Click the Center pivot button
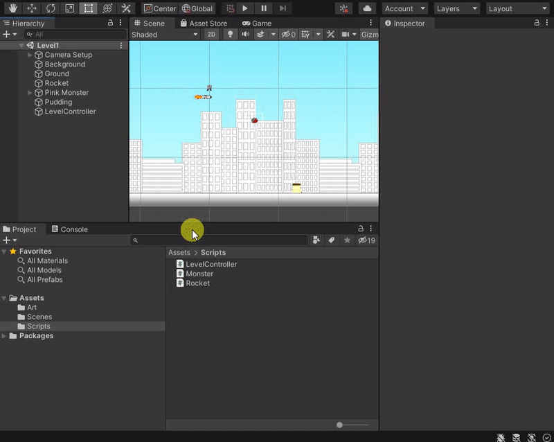Viewport: 554px width, 442px height. click(x=160, y=8)
